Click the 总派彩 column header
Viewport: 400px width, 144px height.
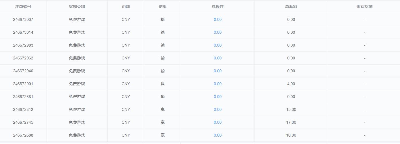pos(291,7)
